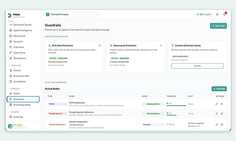This screenshot has height=141, width=236.
Task: Click the PRISM logo icon
Action: [x=10, y=15]
